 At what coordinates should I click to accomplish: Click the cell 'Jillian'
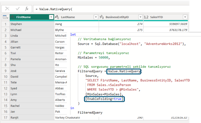[x=32, y=42]
